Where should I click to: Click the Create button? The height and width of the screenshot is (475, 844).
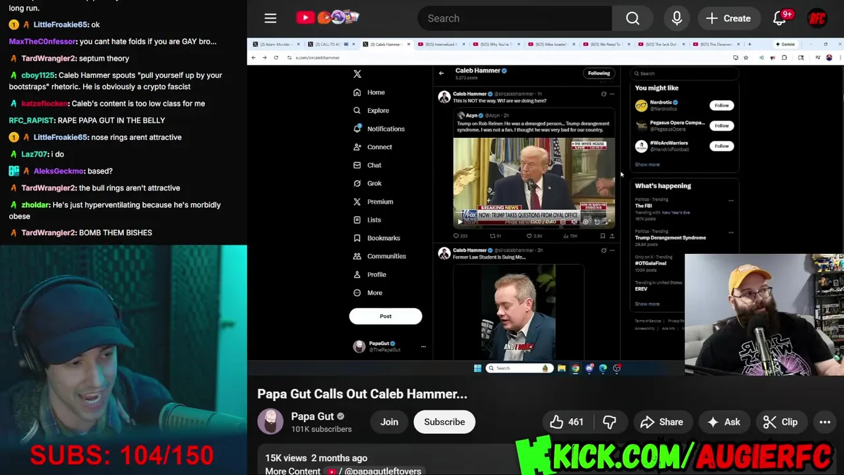728,18
